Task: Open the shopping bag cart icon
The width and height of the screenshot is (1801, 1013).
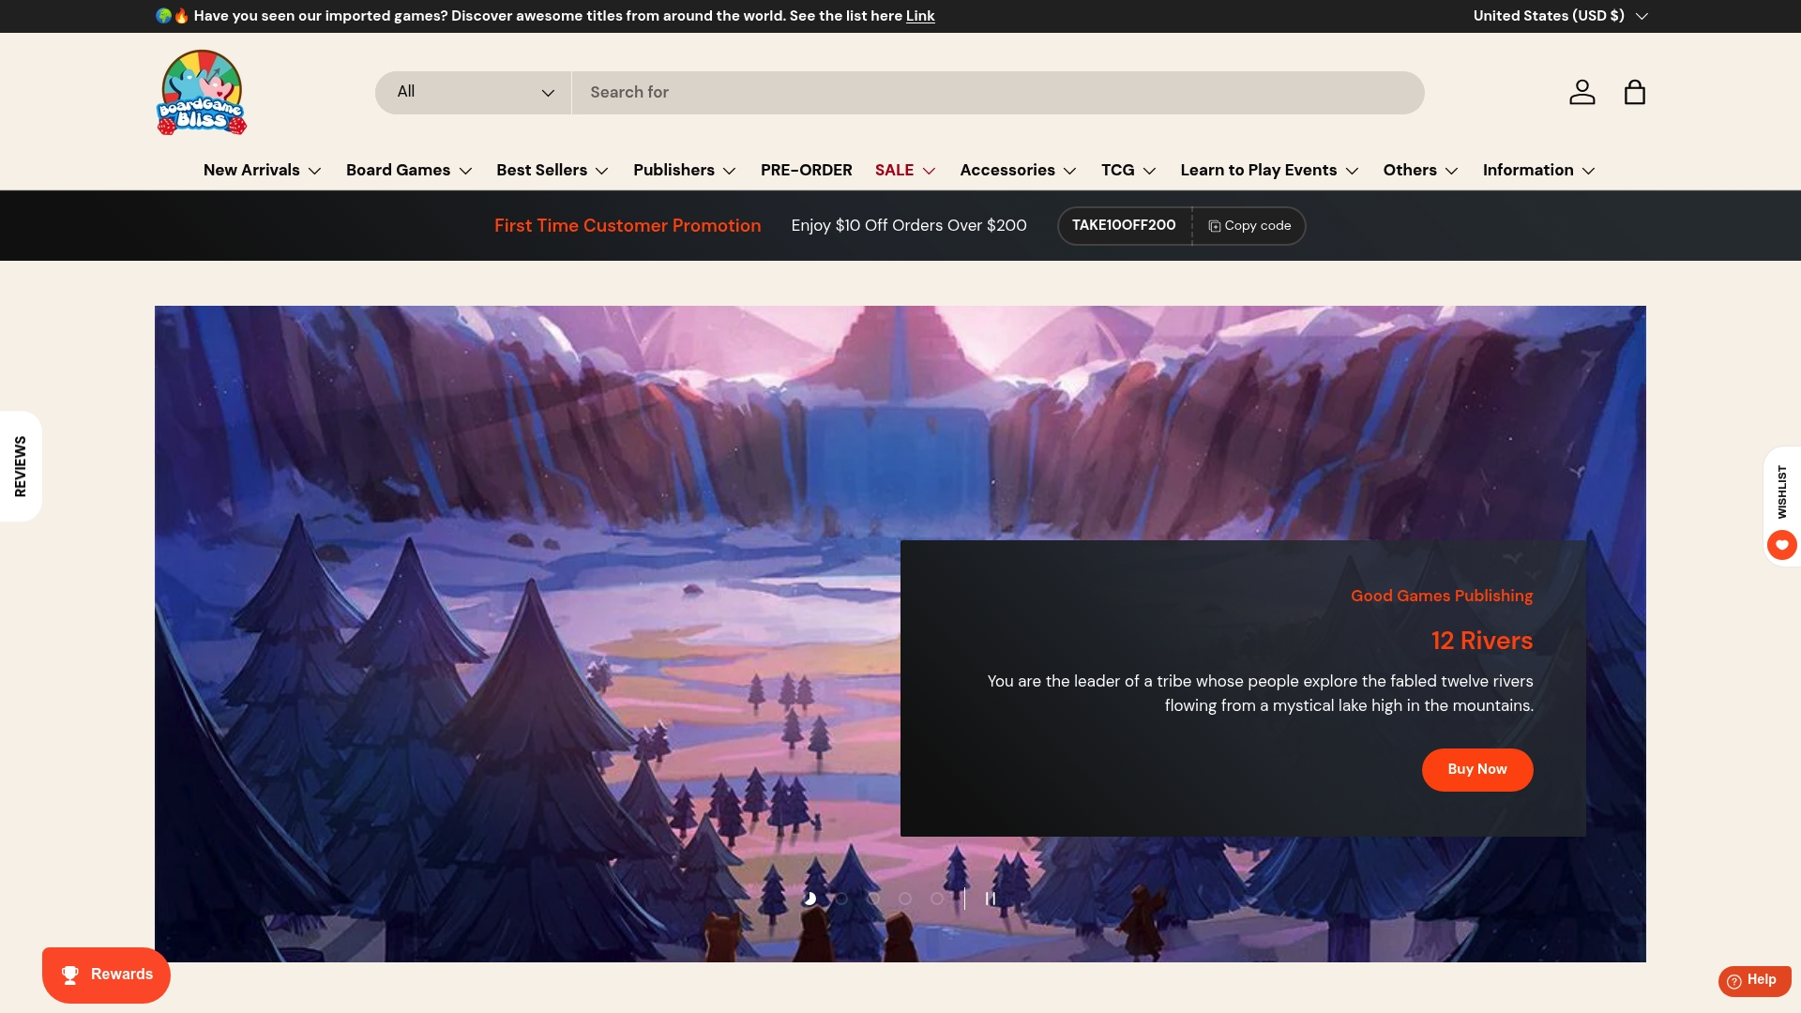Action: click(x=1634, y=92)
